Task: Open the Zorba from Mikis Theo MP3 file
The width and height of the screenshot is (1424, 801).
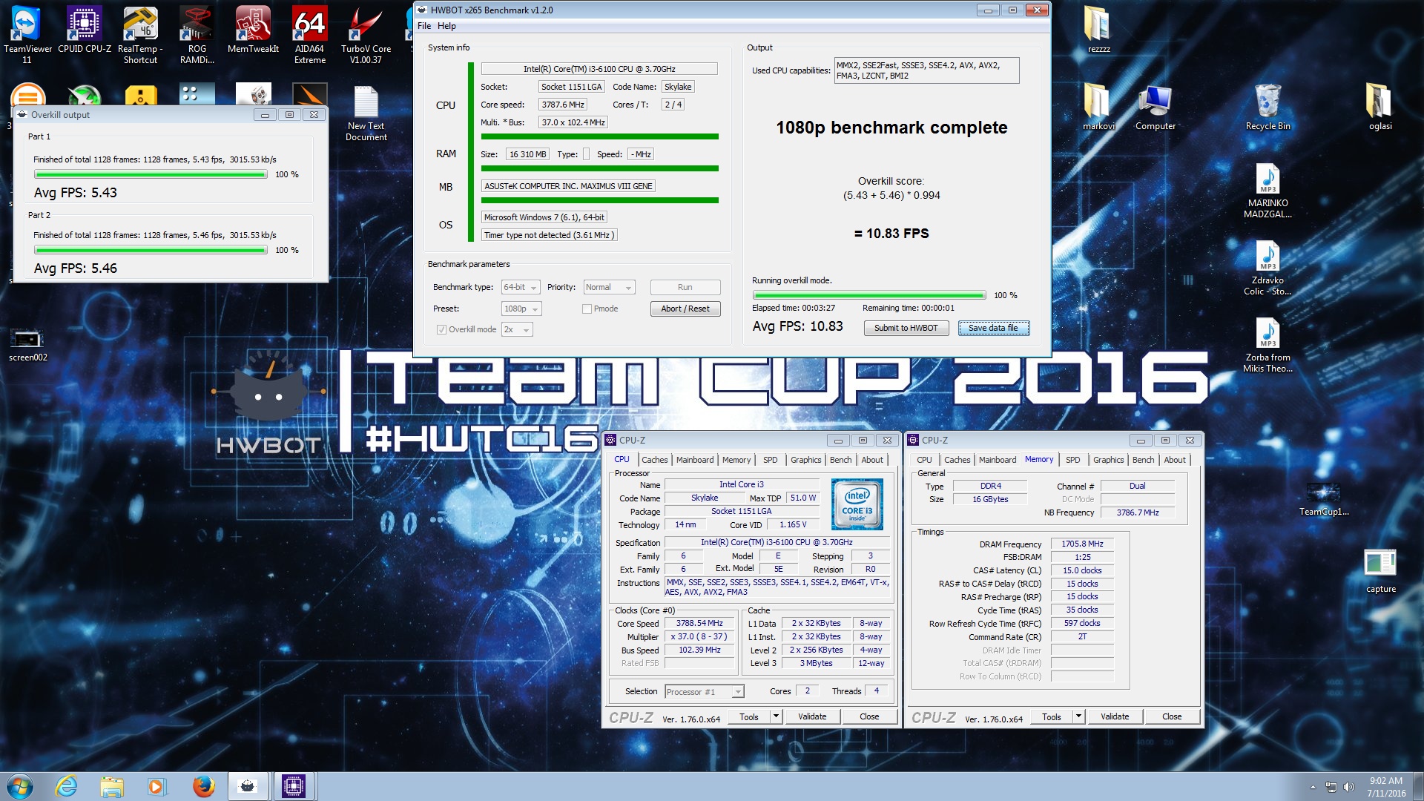Action: tap(1268, 345)
